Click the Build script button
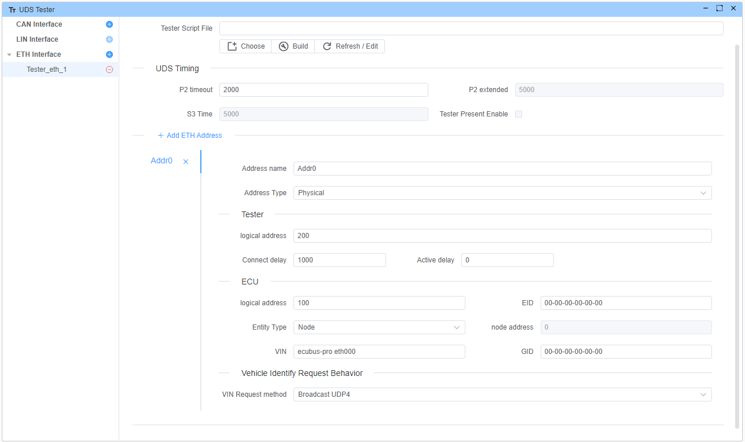This screenshot has height=442, width=745. click(x=293, y=46)
